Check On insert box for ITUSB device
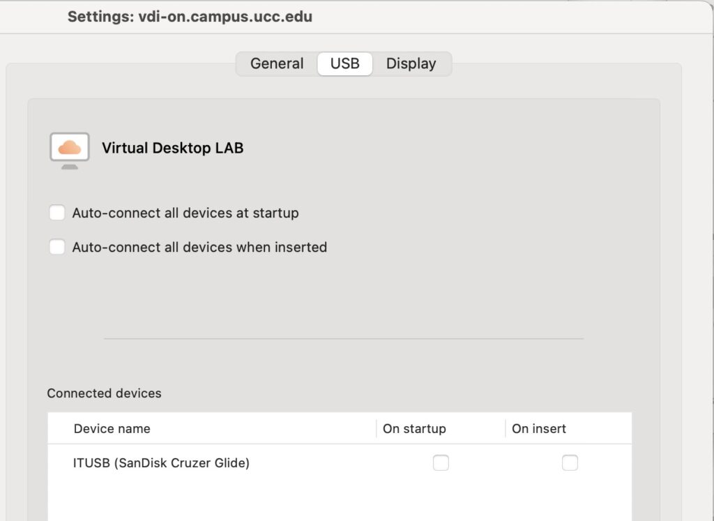The height and width of the screenshot is (521, 714). click(x=570, y=462)
